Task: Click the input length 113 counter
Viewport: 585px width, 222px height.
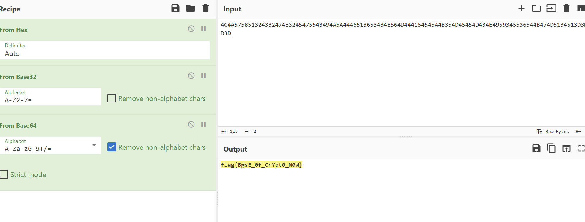Action: coord(229,132)
